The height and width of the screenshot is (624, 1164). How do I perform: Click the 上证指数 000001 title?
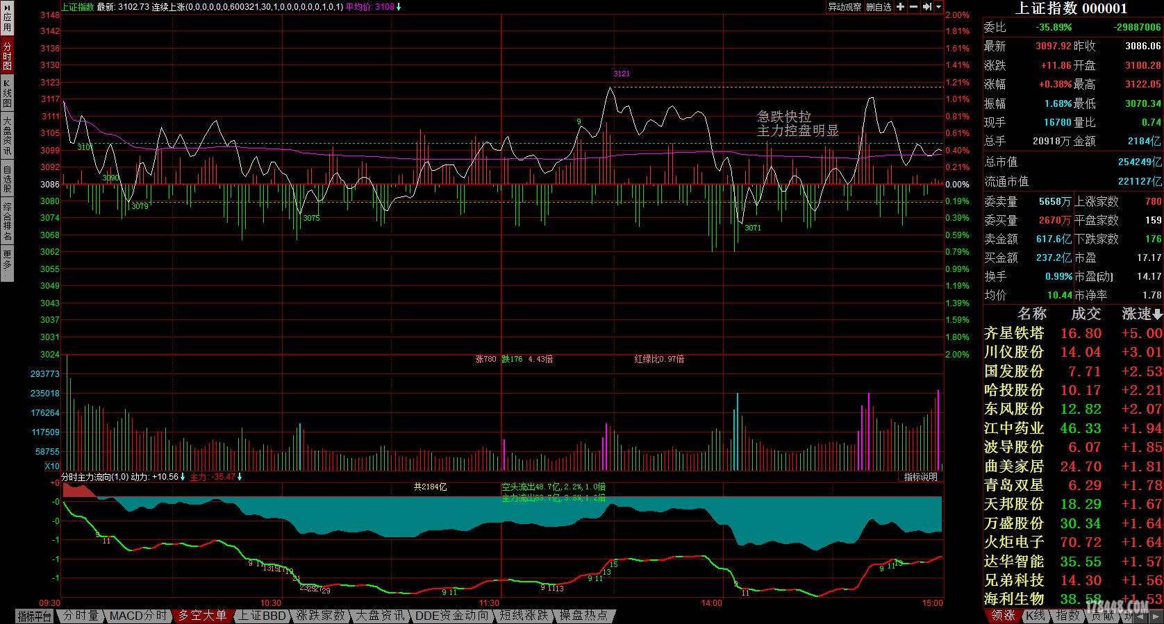point(1072,8)
